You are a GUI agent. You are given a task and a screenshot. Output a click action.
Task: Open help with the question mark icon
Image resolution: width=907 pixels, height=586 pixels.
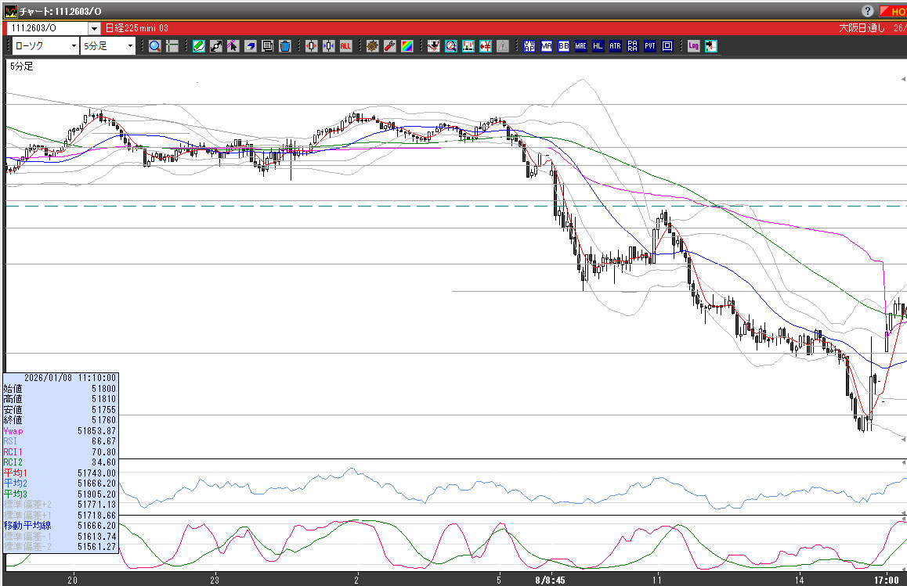click(x=868, y=11)
